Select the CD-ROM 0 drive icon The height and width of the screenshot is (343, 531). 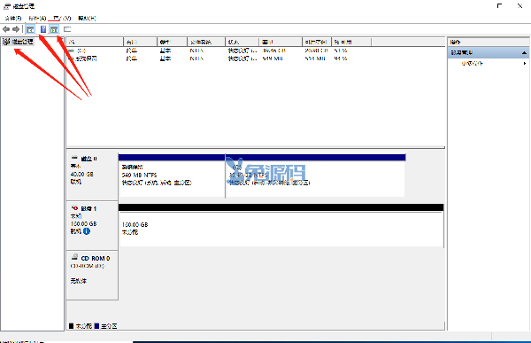click(75, 257)
